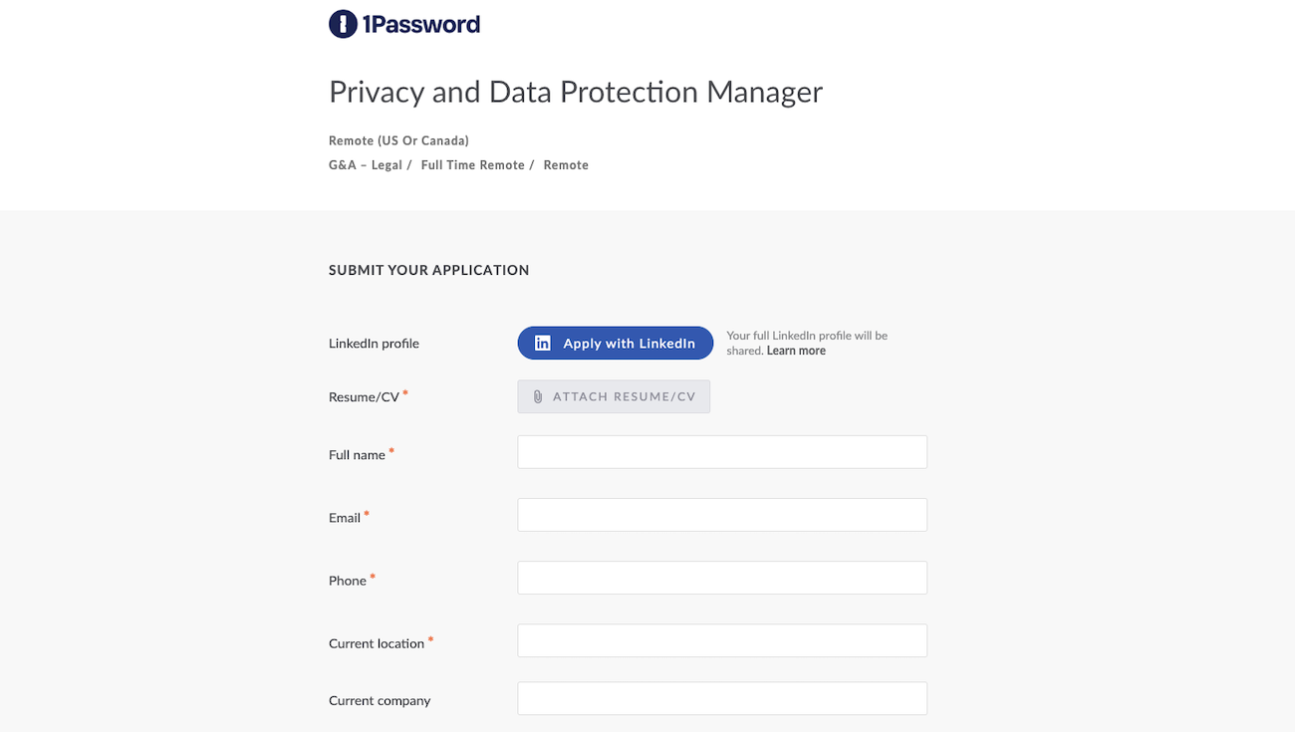The width and height of the screenshot is (1295, 732).
Task: Click the Current location input field
Action: [x=721, y=640]
